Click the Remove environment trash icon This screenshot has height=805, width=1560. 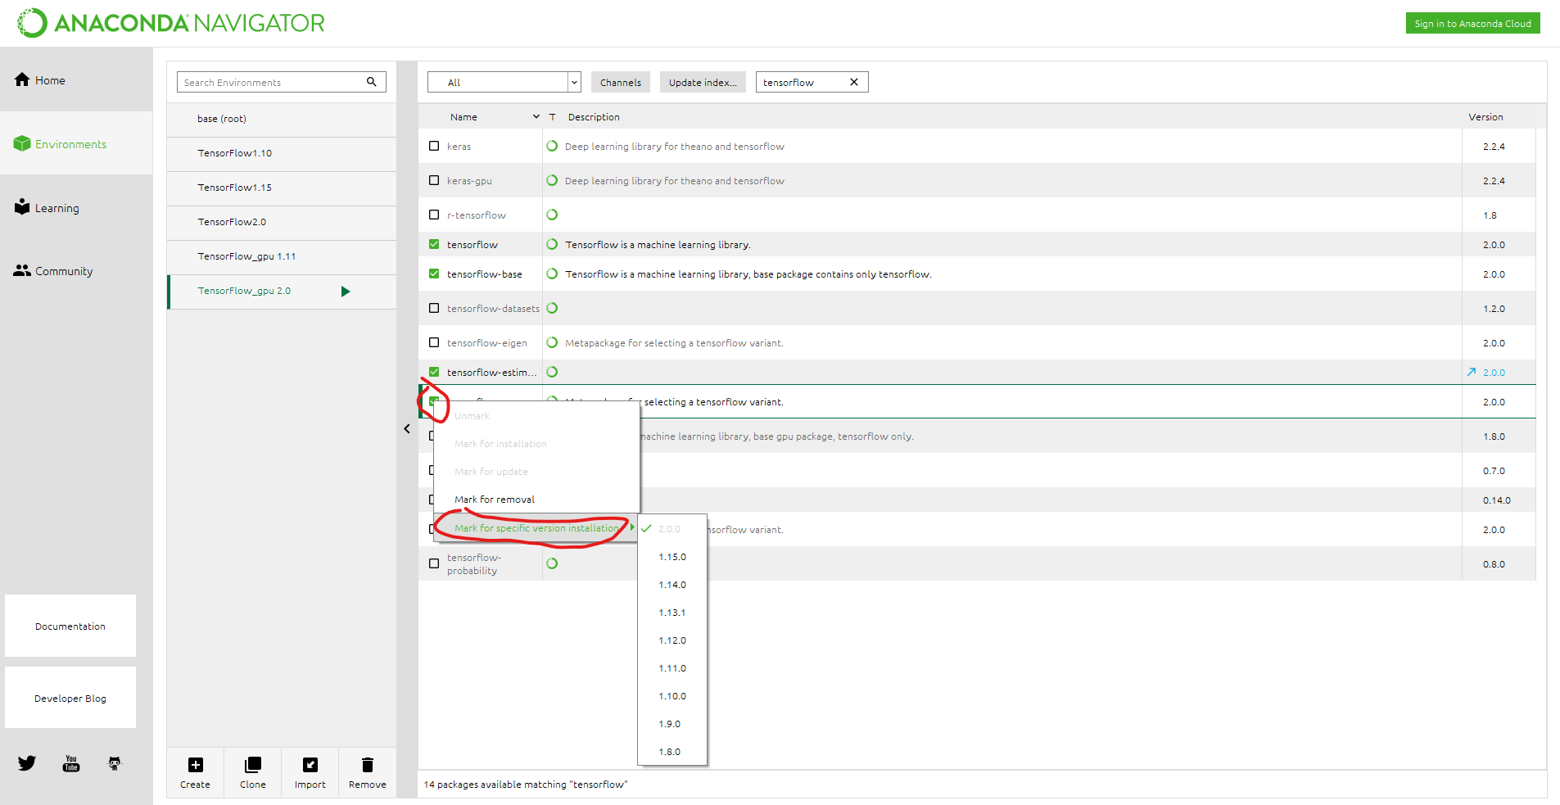pyautogui.click(x=368, y=765)
